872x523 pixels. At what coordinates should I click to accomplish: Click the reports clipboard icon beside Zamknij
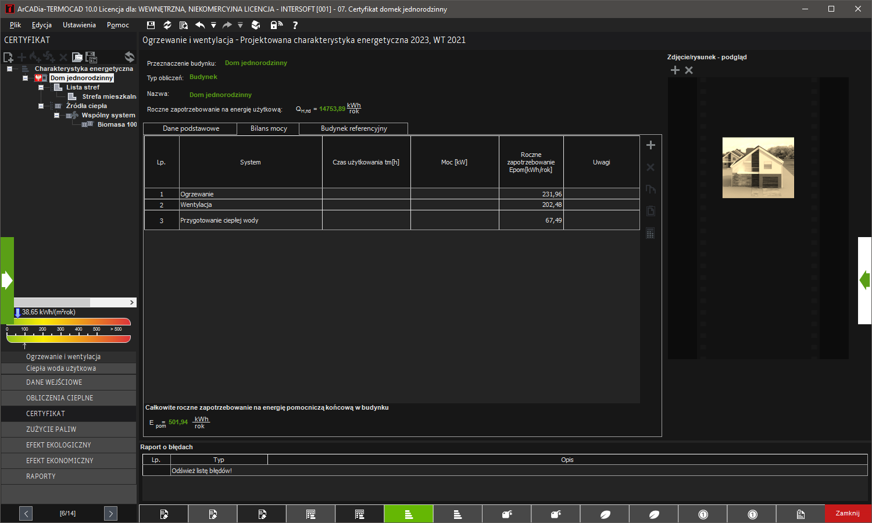pos(800,514)
